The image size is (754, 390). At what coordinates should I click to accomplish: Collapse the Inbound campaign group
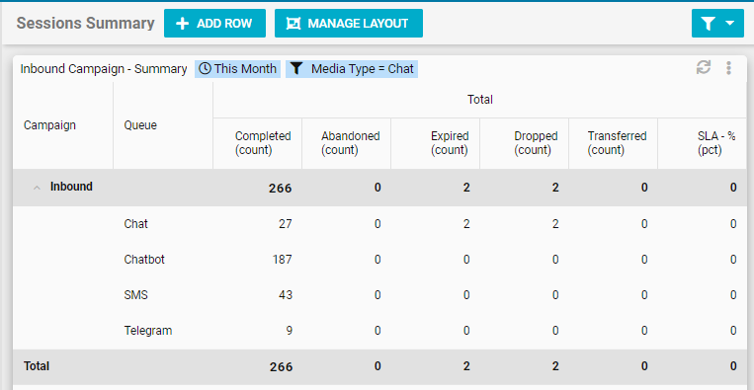tap(37, 188)
